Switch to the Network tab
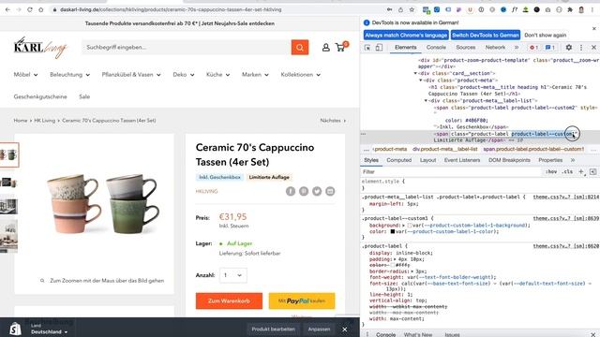This screenshot has width=600, height=337. coord(495,48)
